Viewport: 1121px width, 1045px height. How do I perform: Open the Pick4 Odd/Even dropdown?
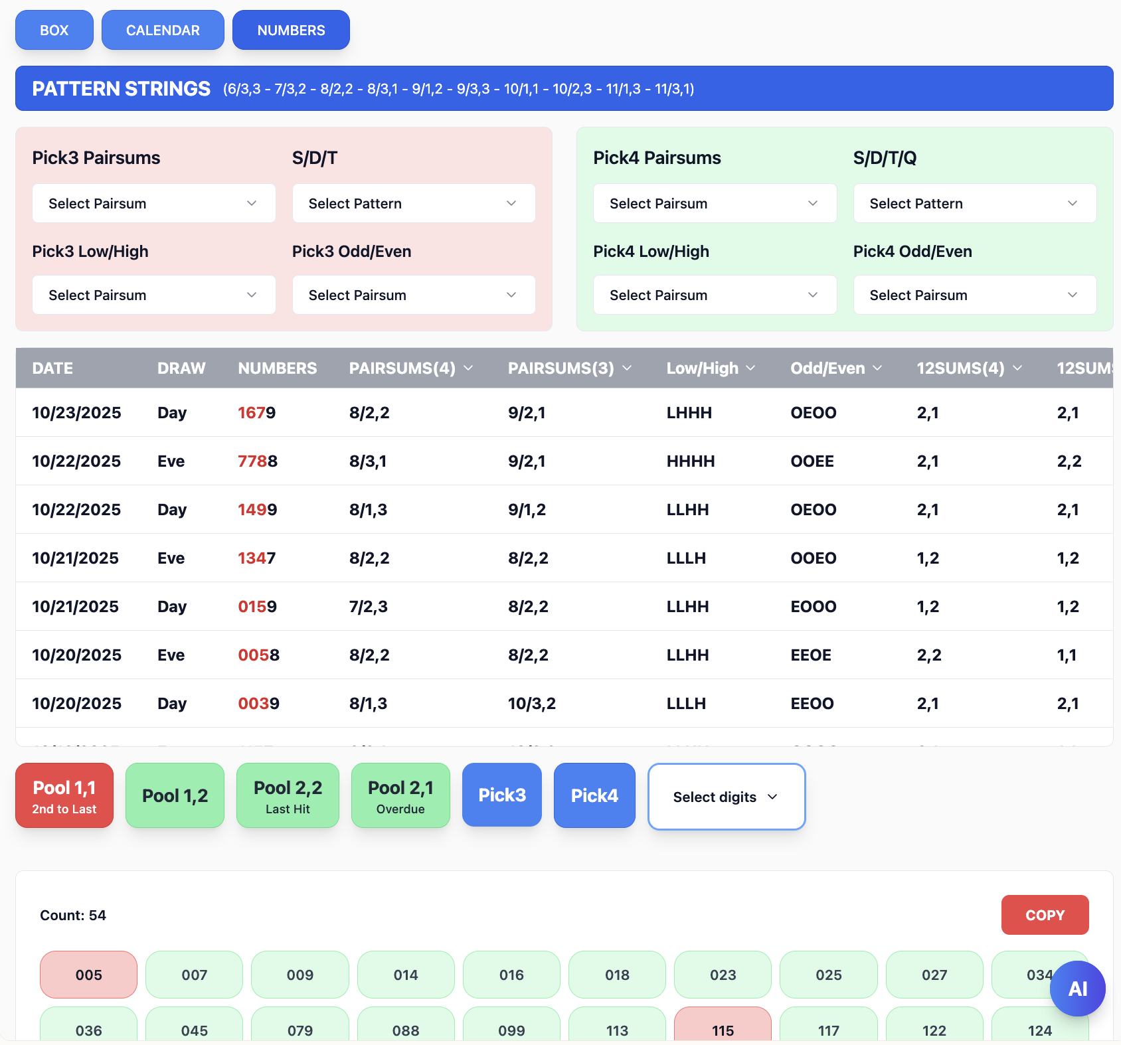pyautogui.click(x=974, y=295)
